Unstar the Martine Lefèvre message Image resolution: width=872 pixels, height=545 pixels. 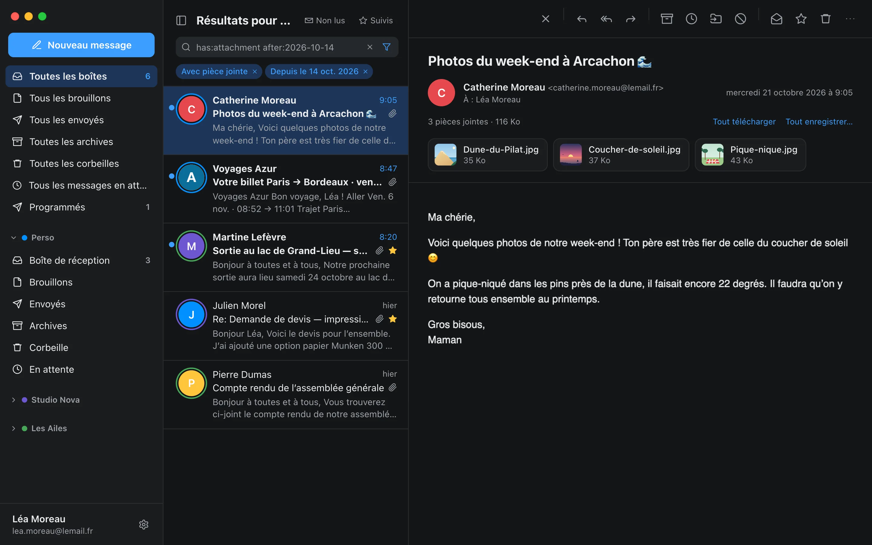click(393, 250)
